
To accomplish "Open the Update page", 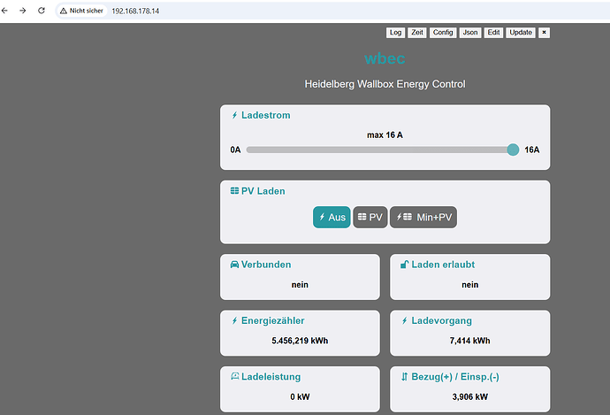I will pyautogui.click(x=521, y=33).
